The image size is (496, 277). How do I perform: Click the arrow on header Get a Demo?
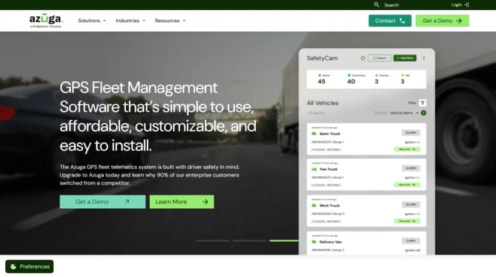(459, 21)
